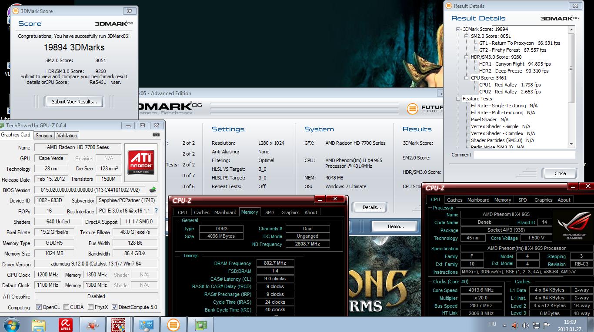Screen dimensions: 594x332
Task: Click the Futuremark orange logo icon
Action: click(x=412, y=109)
